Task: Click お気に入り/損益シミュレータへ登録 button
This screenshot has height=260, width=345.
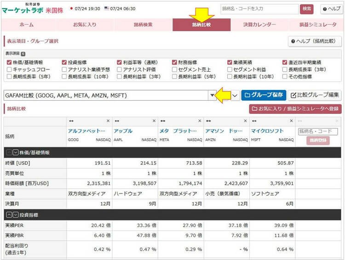Action: click(x=295, y=108)
